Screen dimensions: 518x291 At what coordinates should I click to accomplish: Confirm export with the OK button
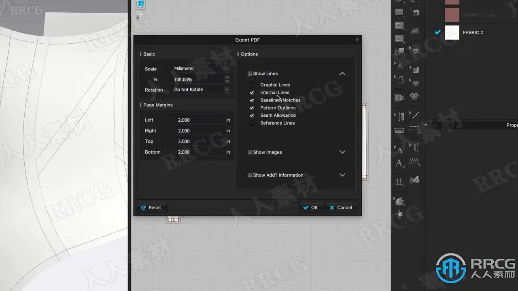point(311,208)
